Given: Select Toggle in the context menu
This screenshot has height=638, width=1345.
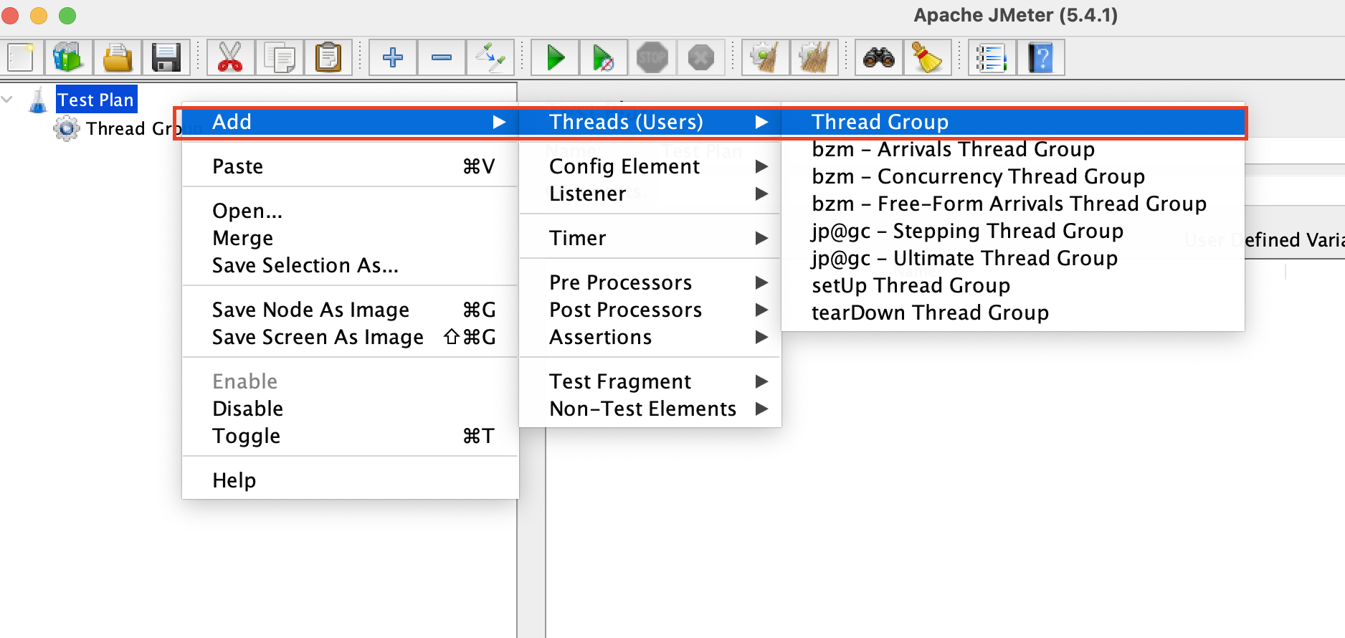Looking at the screenshot, I should click(351, 436).
